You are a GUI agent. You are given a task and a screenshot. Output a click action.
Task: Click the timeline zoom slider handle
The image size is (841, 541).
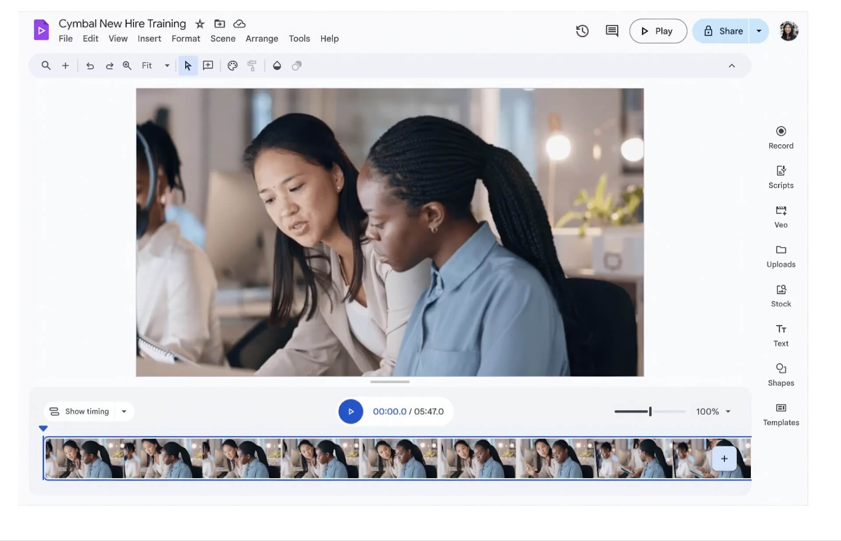click(x=650, y=411)
